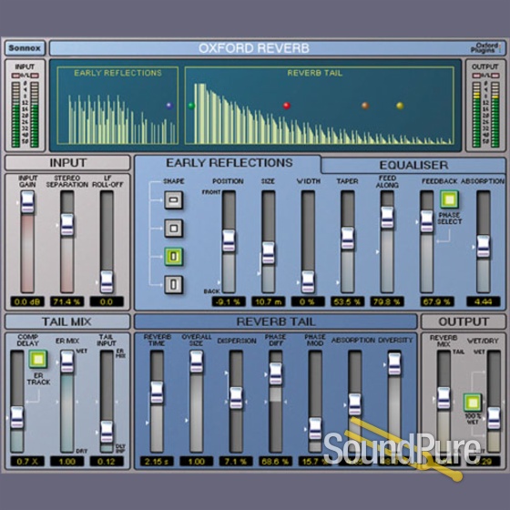Click the Reverb Time slider handle
The width and height of the screenshot is (510, 510).
click(157, 393)
